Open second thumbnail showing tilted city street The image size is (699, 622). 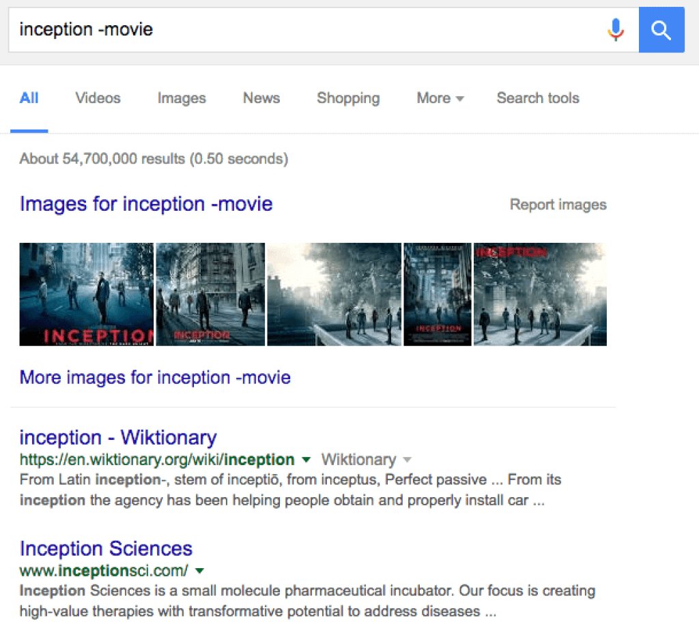coord(210,294)
